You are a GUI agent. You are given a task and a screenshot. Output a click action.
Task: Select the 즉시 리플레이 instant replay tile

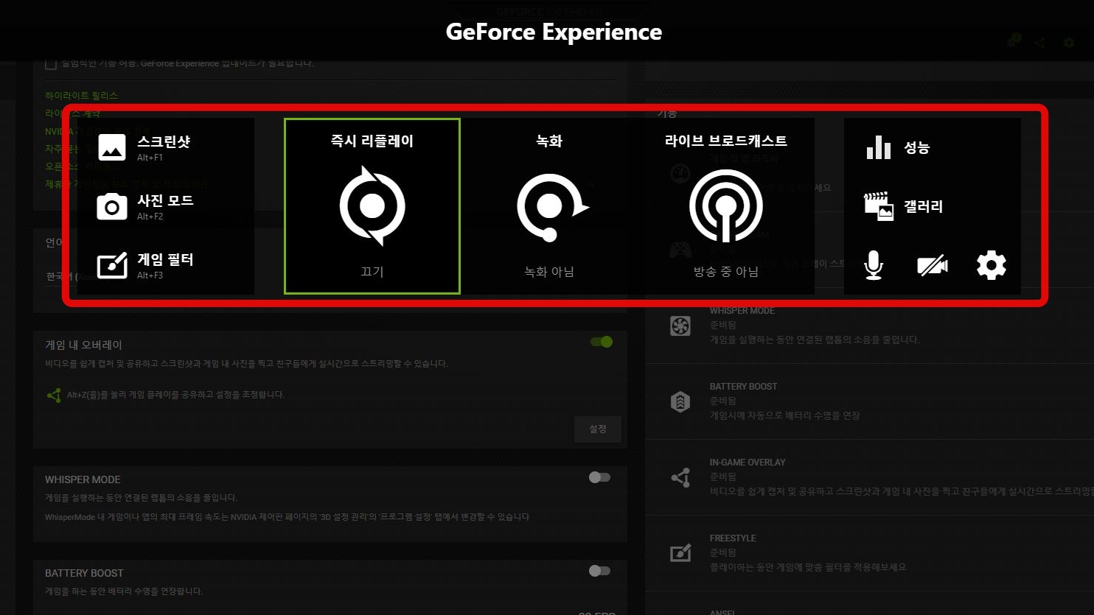pyautogui.click(x=372, y=206)
